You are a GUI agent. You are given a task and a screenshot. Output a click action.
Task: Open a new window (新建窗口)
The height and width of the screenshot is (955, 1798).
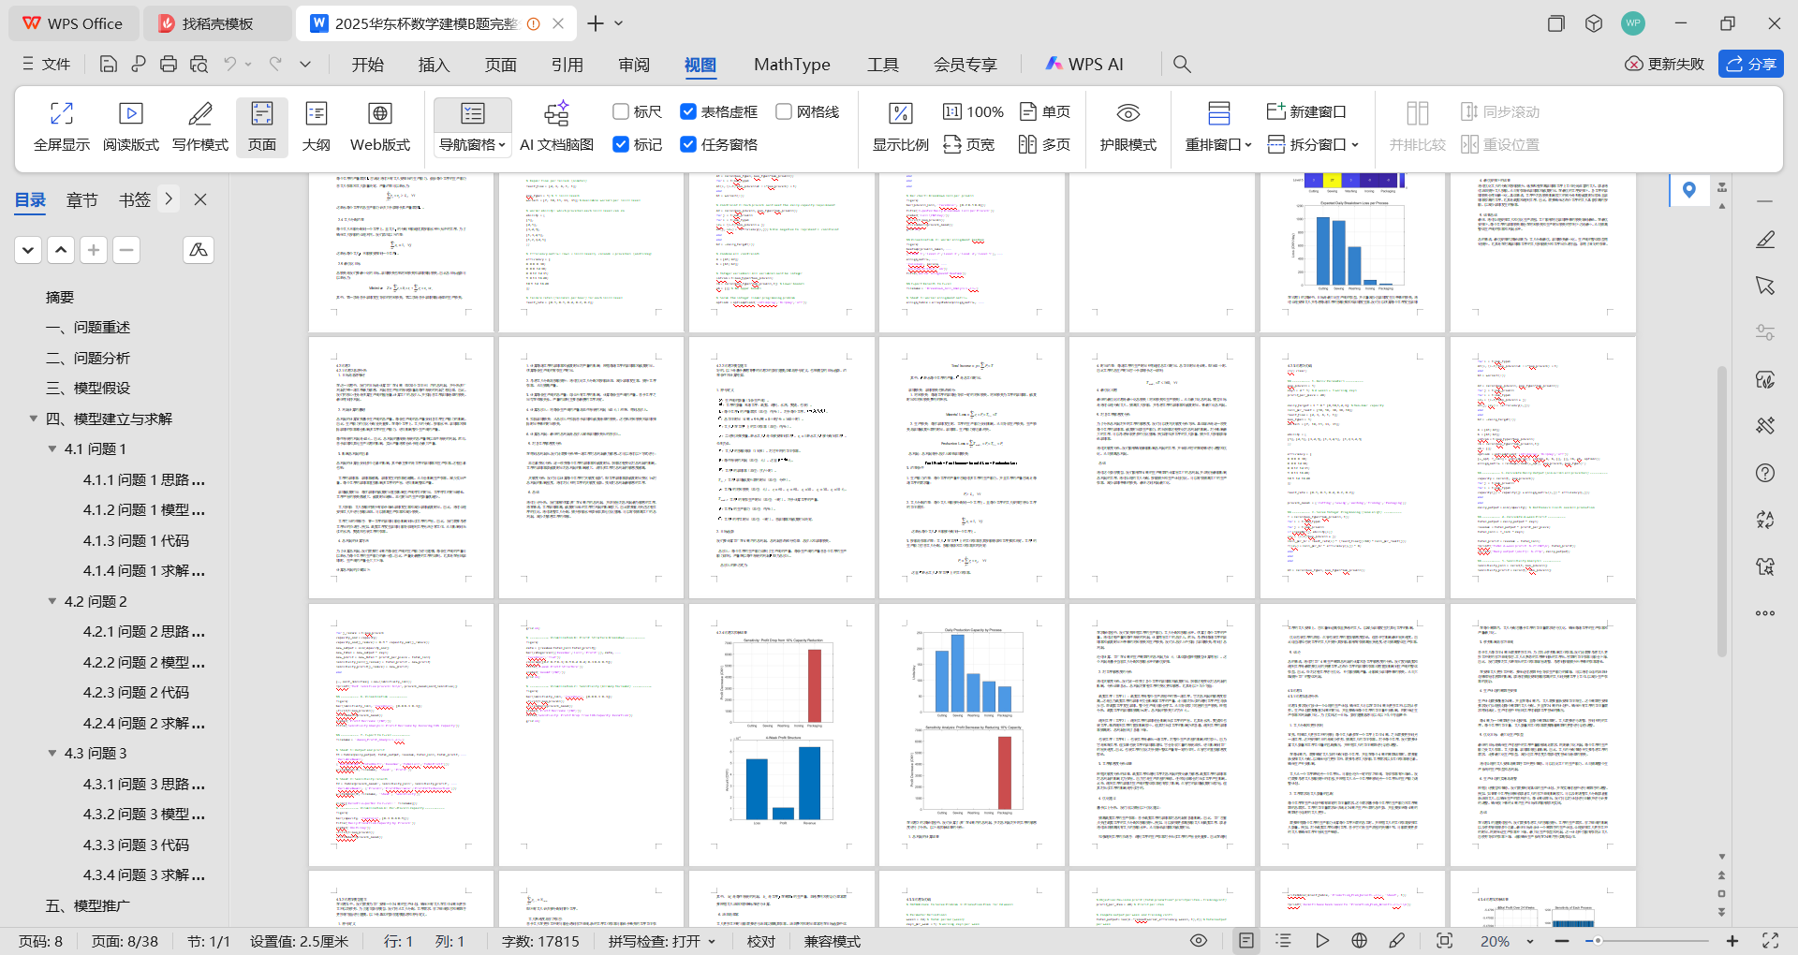click(x=1306, y=111)
